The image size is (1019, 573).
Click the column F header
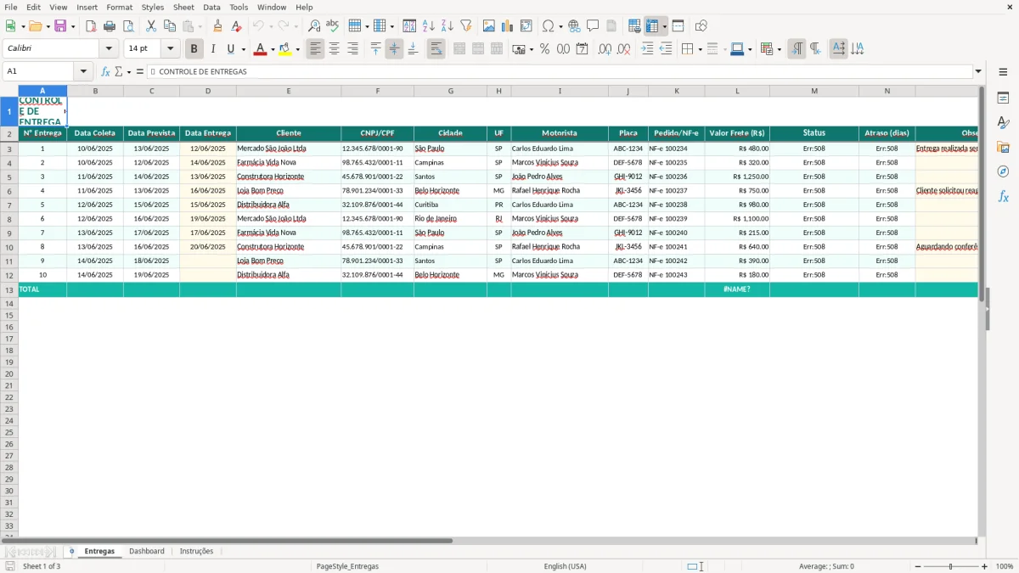(377, 91)
